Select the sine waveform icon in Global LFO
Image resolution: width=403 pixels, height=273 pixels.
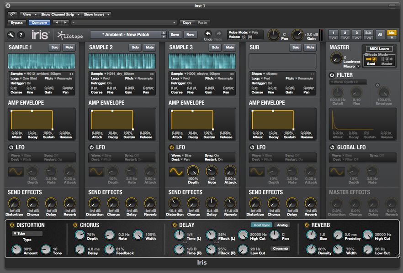(x=337, y=172)
